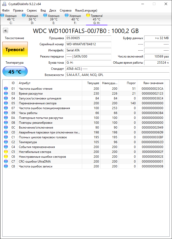This screenshot has height=239, width=172.
Task: Click the previous disk arrow button
Action: [x=5, y=31]
